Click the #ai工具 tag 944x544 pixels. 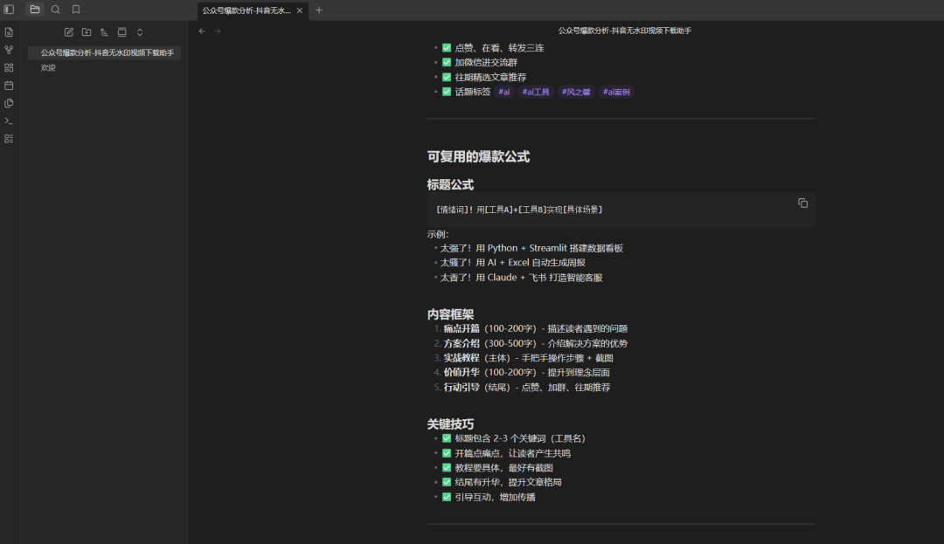point(536,92)
